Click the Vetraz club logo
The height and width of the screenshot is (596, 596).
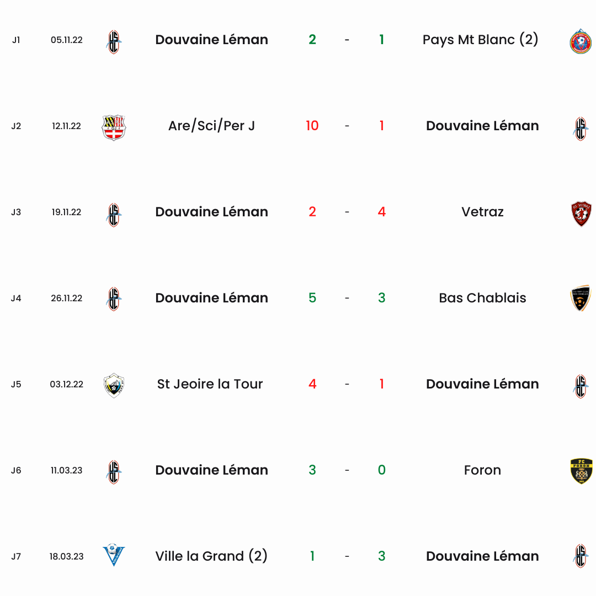tap(581, 214)
